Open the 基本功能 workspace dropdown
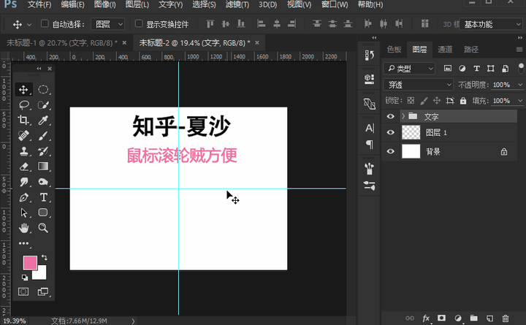 click(490, 24)
